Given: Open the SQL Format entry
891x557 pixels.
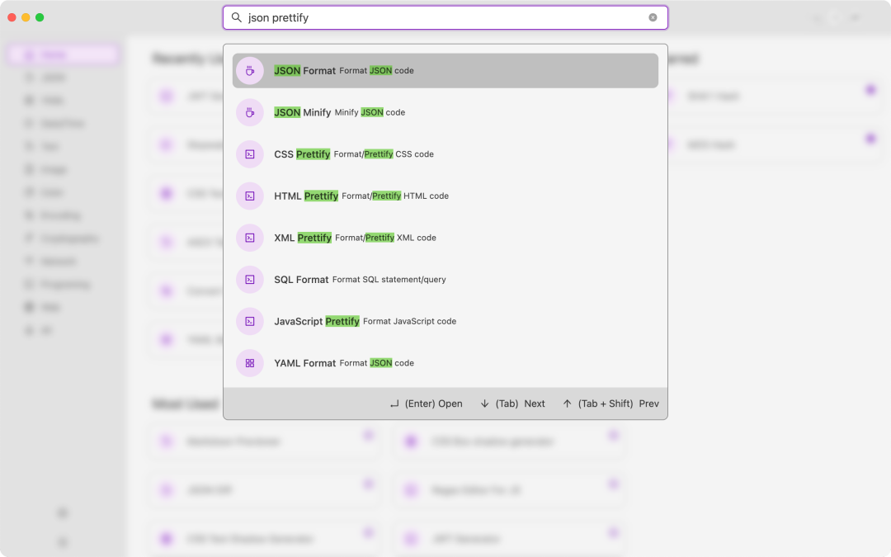Looking at the screenshot, I should [445, 280].
